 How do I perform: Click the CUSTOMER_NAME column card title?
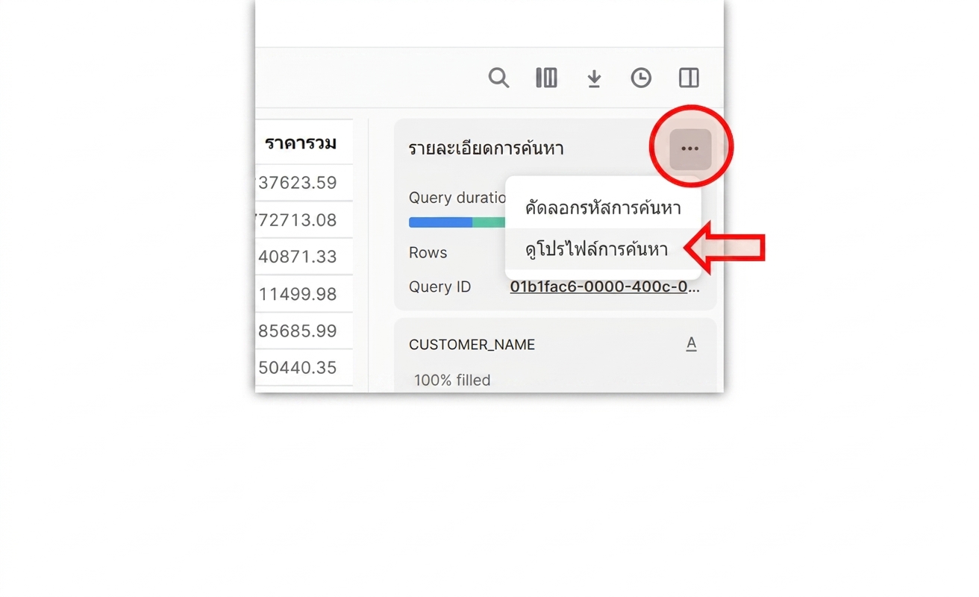click(x=472, y=345)
